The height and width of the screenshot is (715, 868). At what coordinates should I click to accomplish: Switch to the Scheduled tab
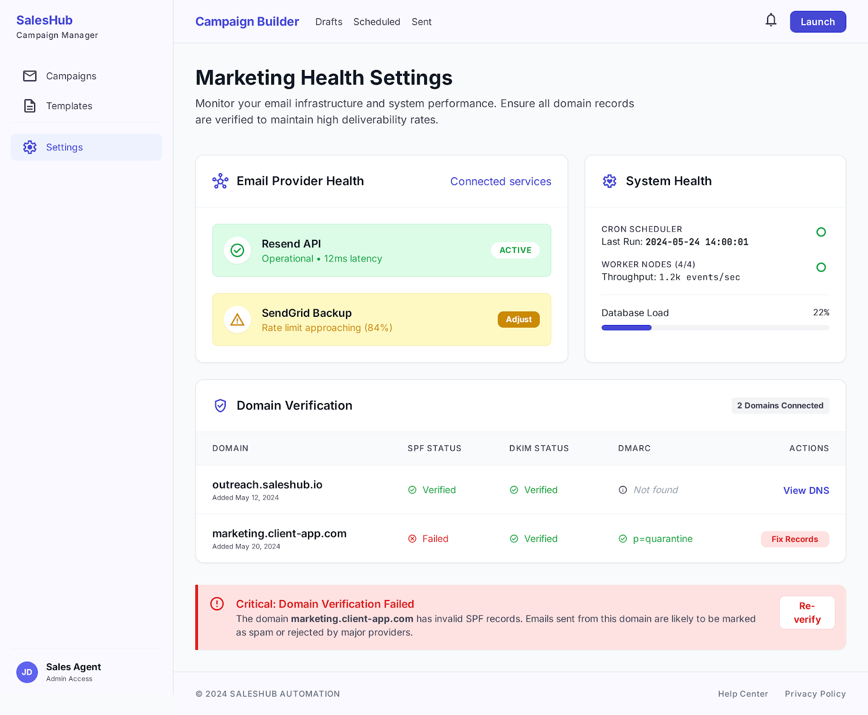[x=376, y=22]
